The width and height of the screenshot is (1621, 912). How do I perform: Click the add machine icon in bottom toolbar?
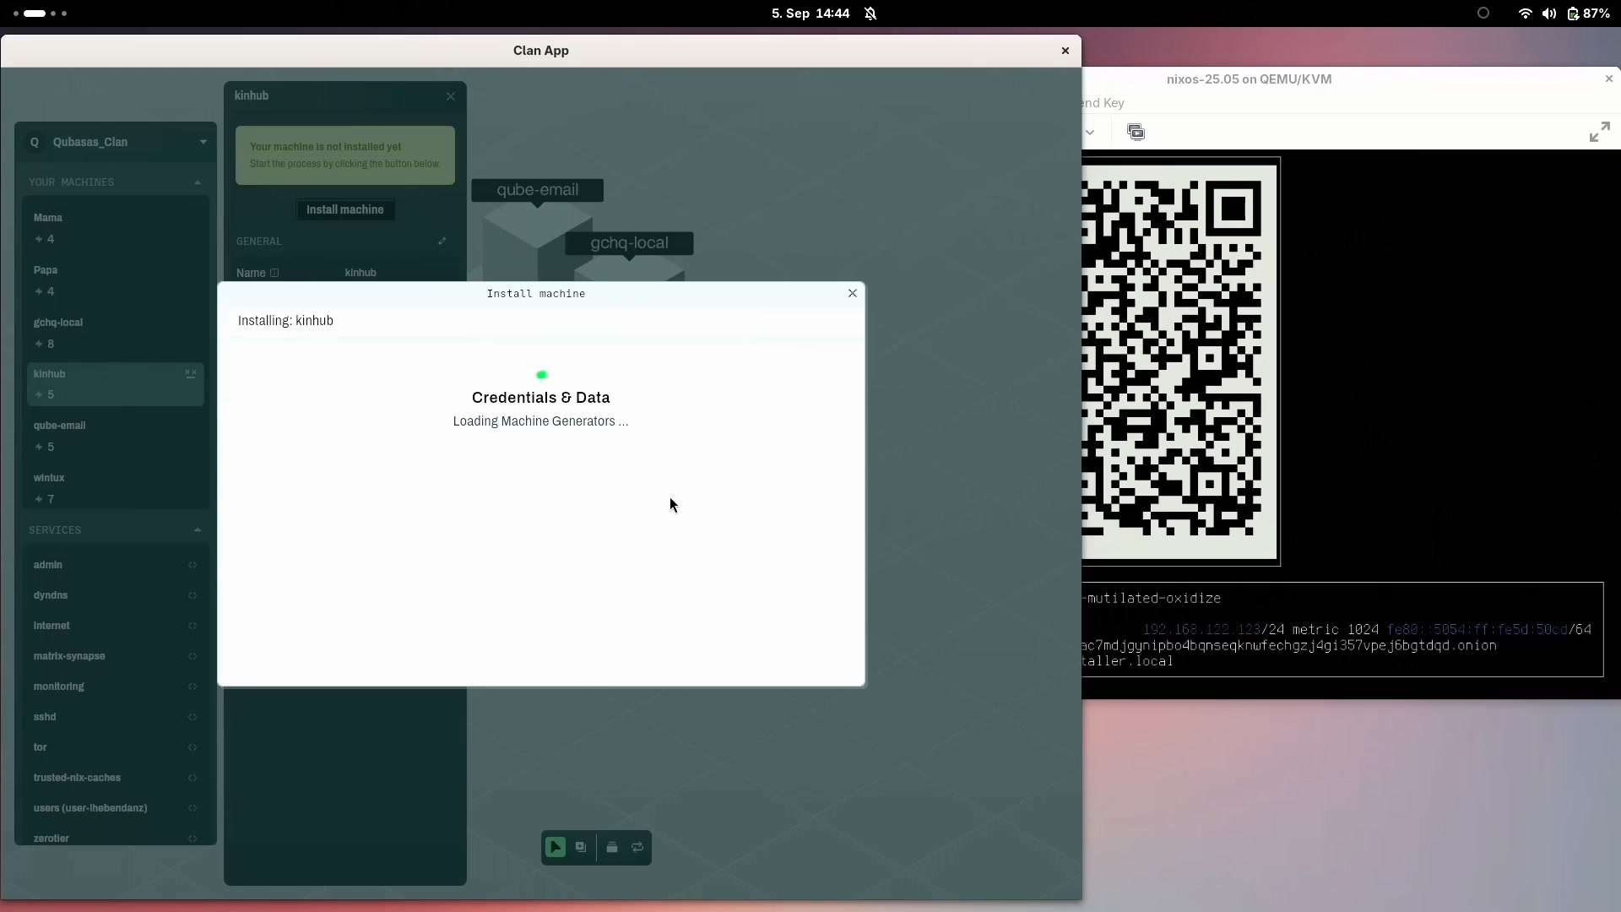click(581, 847)
